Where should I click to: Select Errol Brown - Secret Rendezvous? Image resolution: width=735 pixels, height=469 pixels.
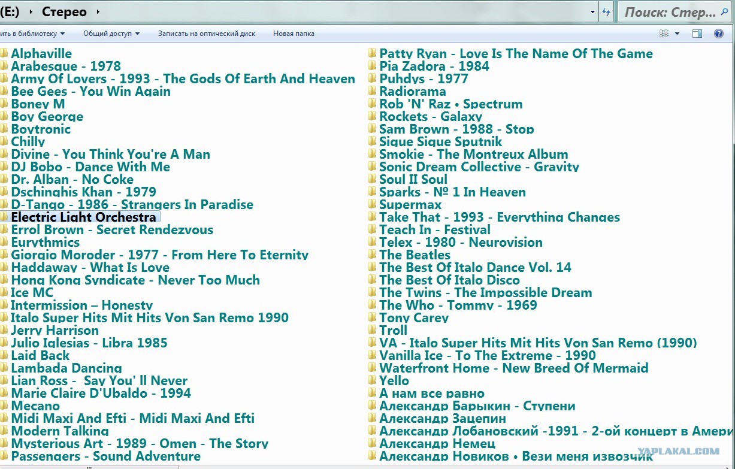coord(111,229)
